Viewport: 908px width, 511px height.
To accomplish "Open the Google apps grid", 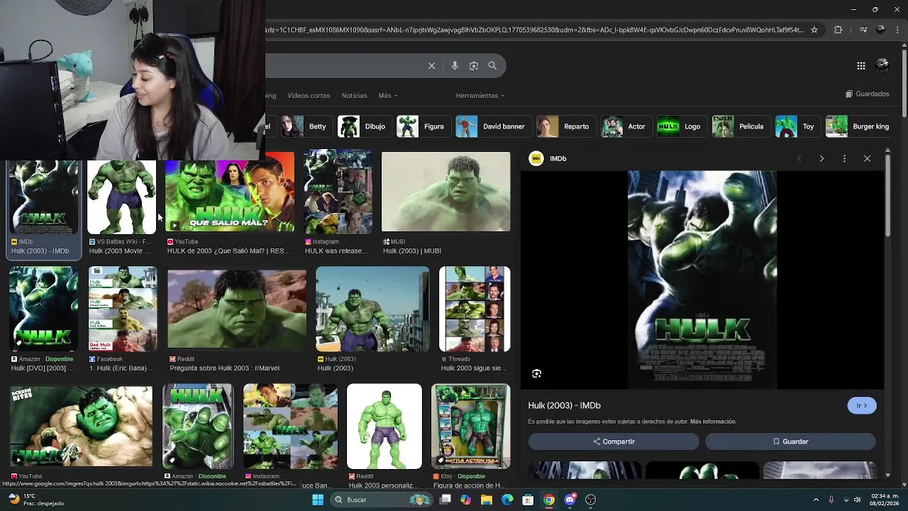I will [x=861, y=66].
